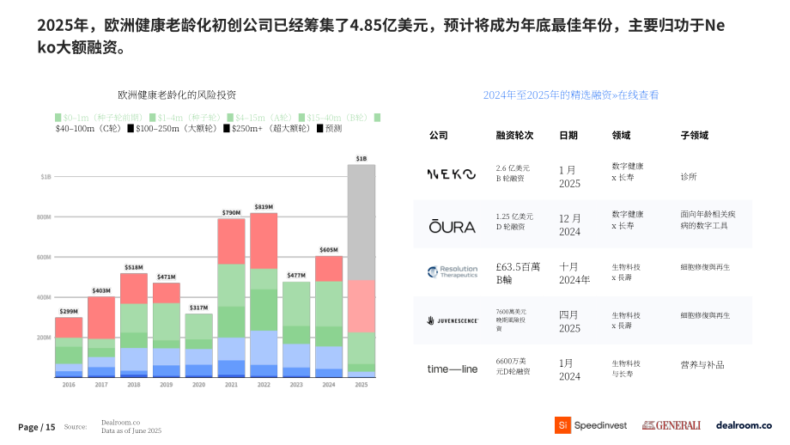Image resolution: width=790 pixels, height=445 pixels.
Task: Select the $4–15m (A轮) legend swatch
Action: click(230, 118)
